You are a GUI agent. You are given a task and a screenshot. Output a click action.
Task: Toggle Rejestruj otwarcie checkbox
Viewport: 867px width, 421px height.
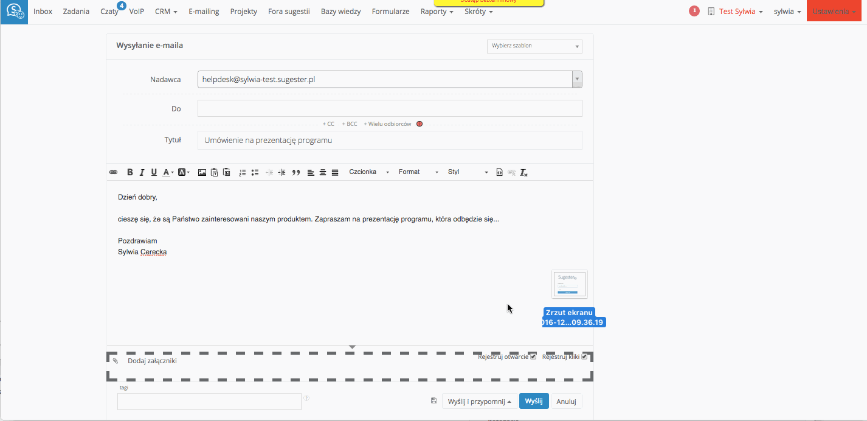coord(533,357)
